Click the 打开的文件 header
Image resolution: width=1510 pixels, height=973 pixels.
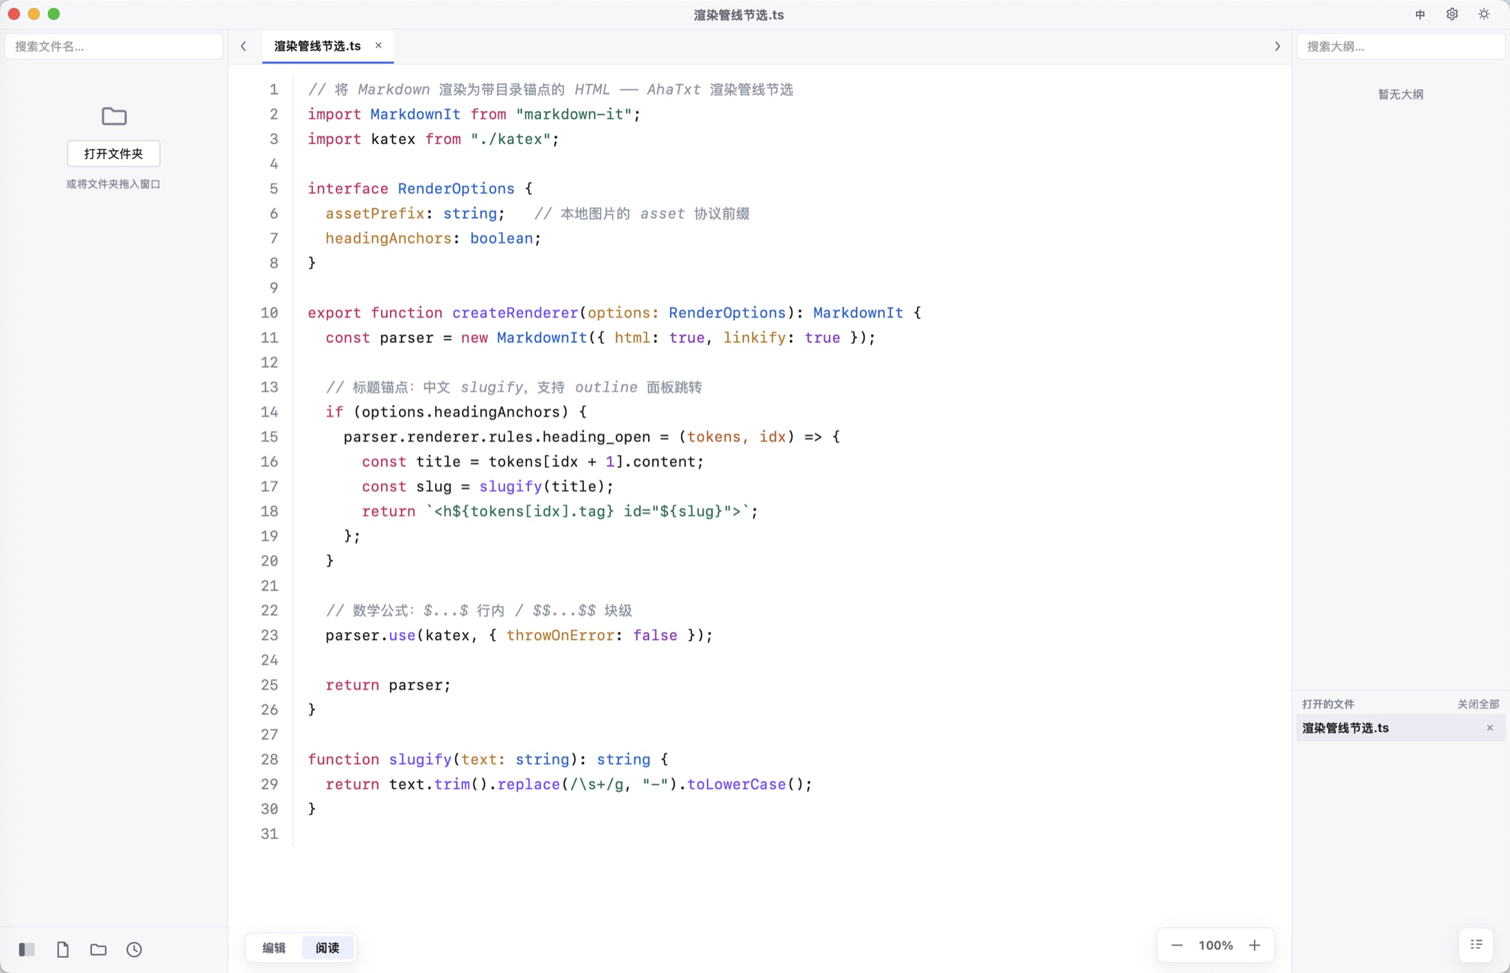coord(1328,704)
